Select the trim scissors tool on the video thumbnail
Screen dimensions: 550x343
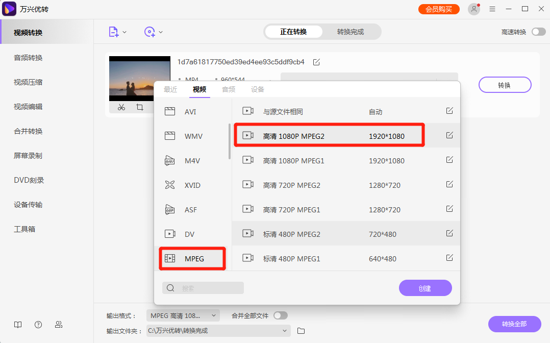click(x=121, y=107)
